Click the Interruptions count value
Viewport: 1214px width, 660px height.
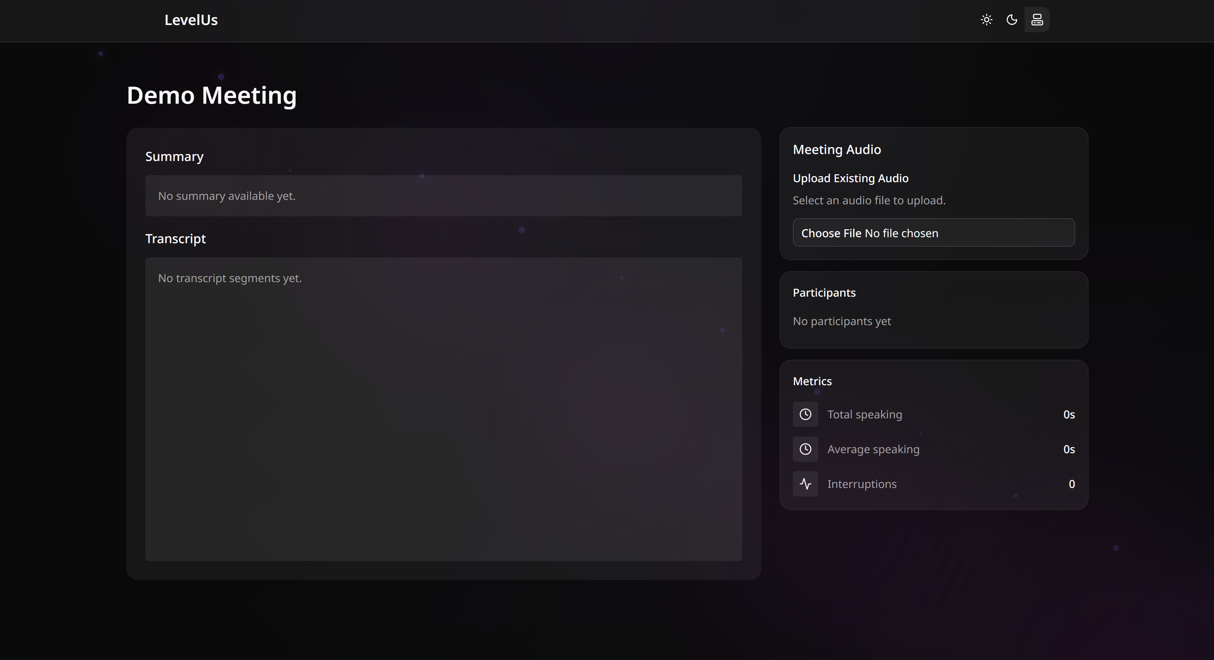pos(1071,484)
